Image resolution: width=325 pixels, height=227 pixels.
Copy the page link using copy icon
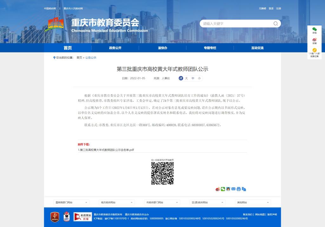(x=244, y=189)
